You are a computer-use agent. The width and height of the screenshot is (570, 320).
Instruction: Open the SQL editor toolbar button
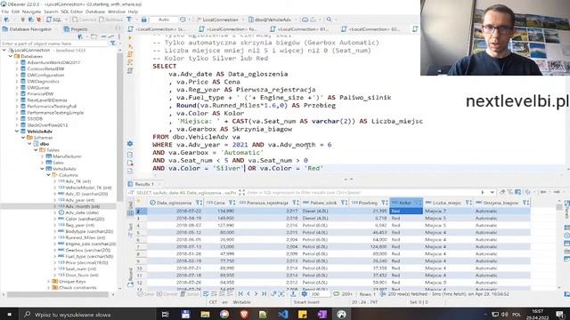53,20
